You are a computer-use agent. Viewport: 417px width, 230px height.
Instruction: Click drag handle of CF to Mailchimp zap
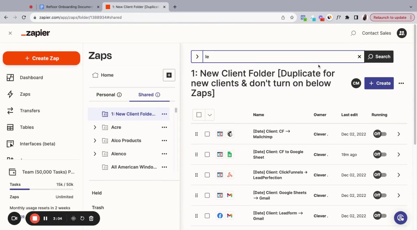(196, 134)
